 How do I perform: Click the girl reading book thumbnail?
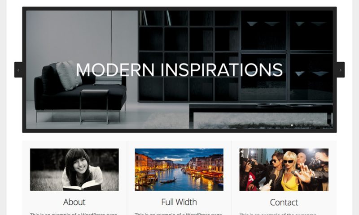pyautogui.click(x=74, y=170)
